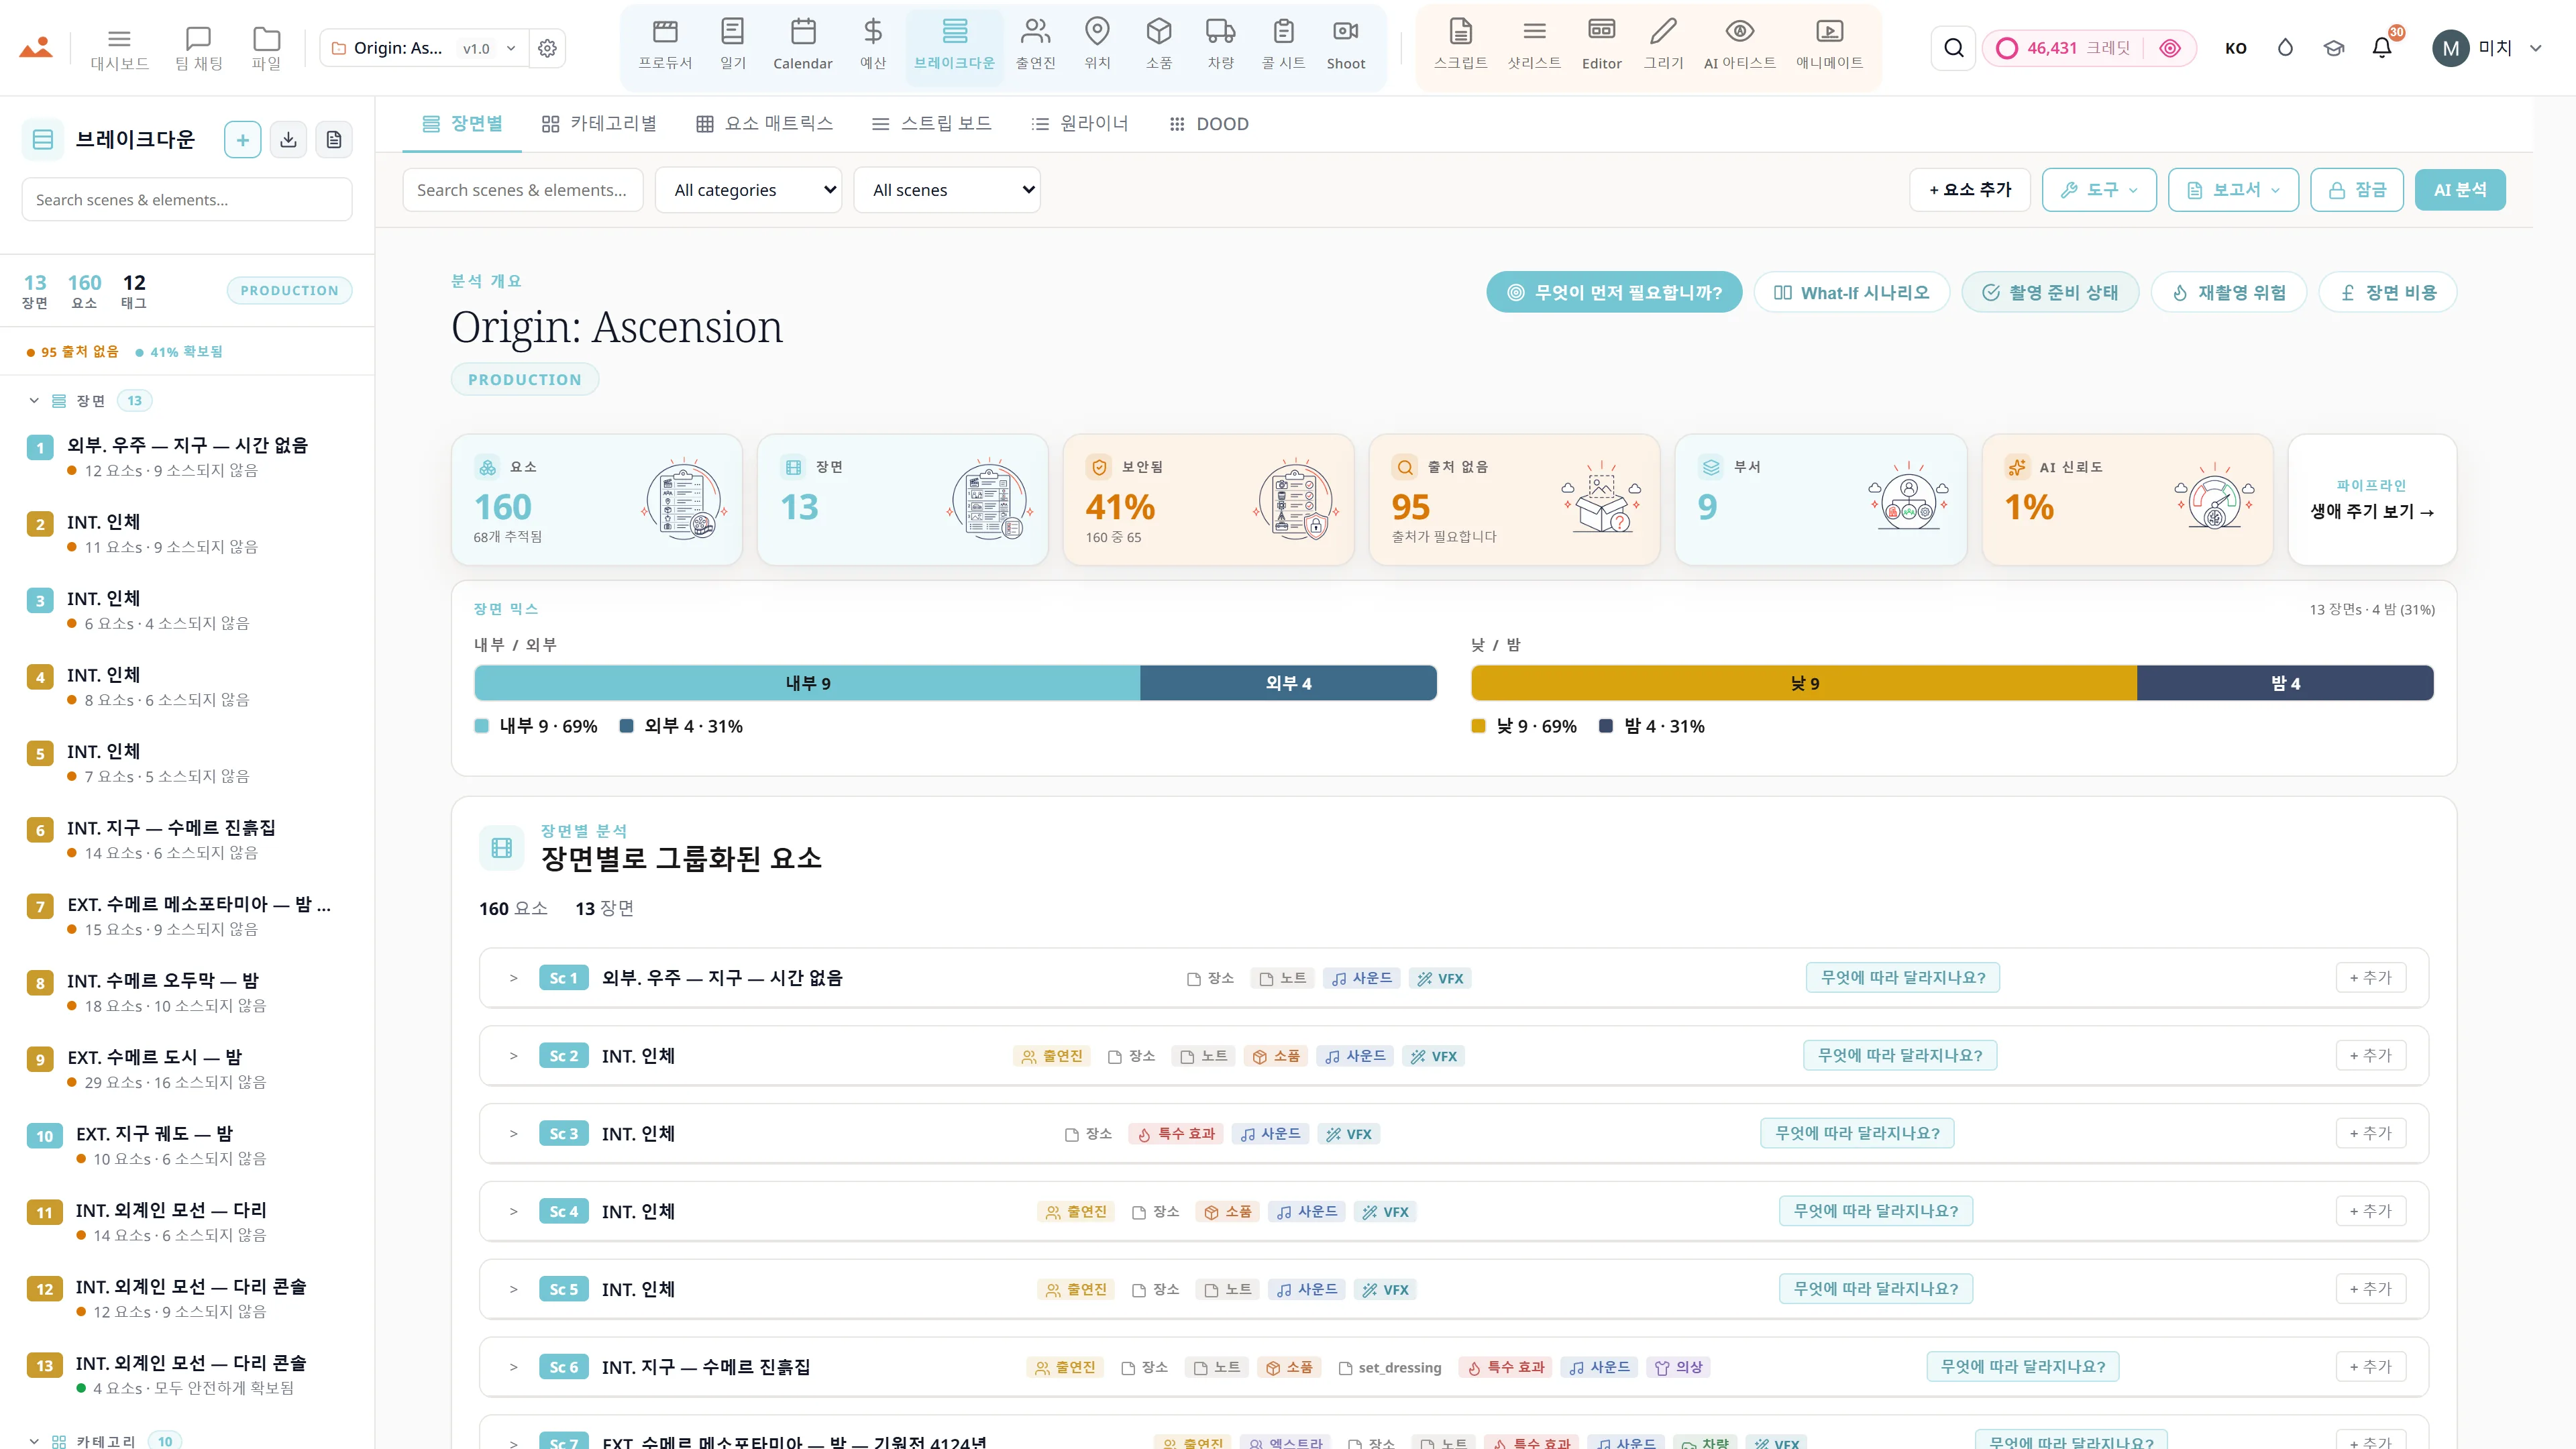Image resolution: width=2576 pixels, height=1449 pixels.
Task: Select scene 9 EXT. 수메르 도시 — 밤 in sidebar
Action: tap(187, 1068)
